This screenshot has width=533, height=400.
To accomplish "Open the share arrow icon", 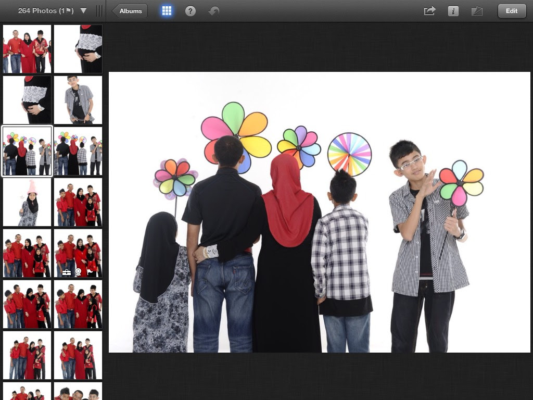I will click(429, 11).
